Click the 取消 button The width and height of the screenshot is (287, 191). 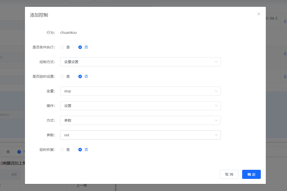pyautogui.click(x=229, y=174)
